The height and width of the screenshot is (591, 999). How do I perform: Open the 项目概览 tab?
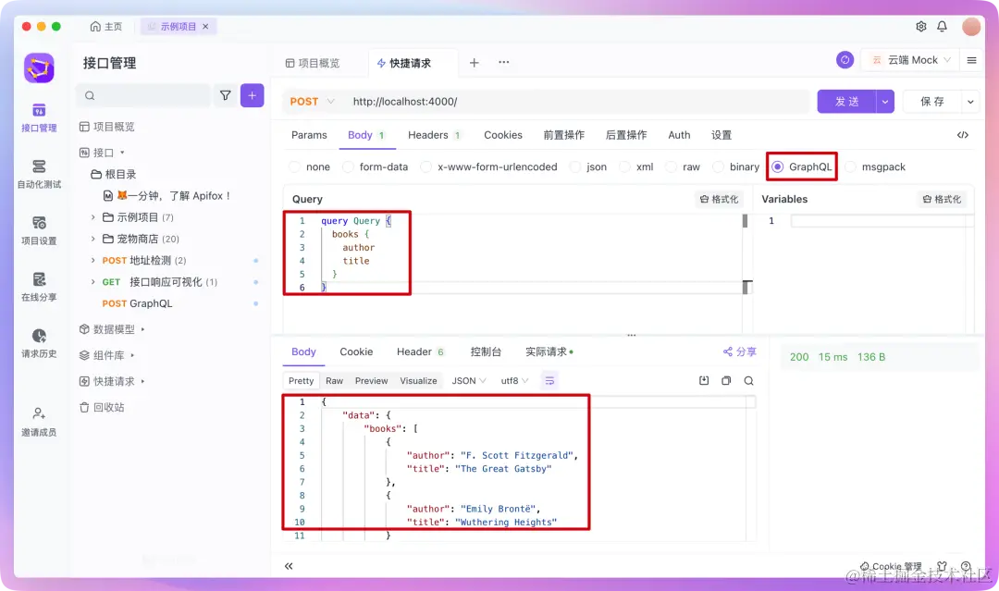(313, 63)
